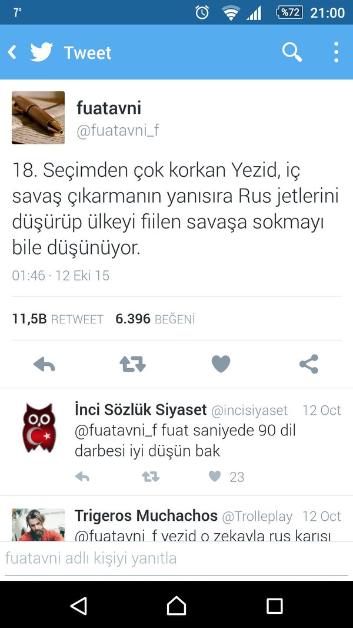Viewport: 353px width, 628px height.
Task: Open the search magnifier icon
Action: point(292,52)
